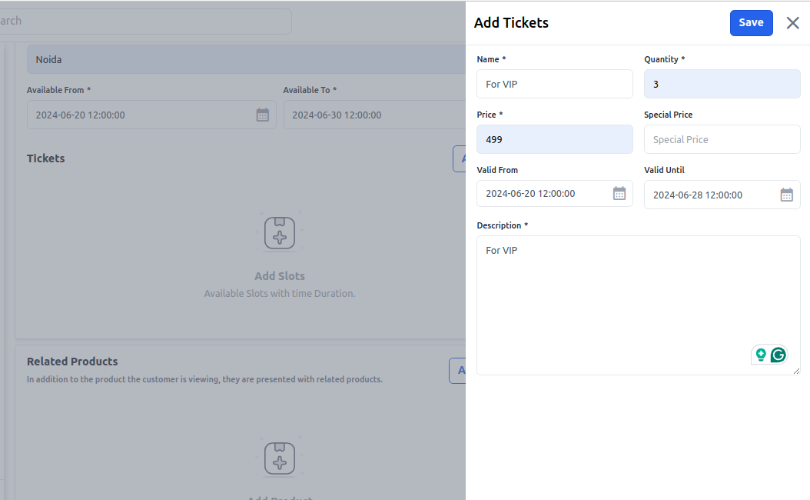The width and height of the screenshot is (810, 500).
Task: Focus the Price field showing 499
Action: point(554,139)
